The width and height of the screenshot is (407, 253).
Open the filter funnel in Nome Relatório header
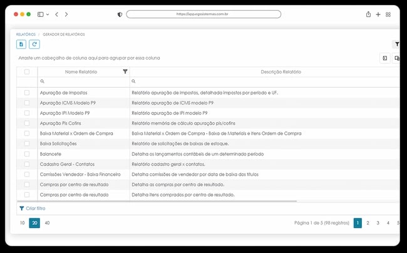(125, 71)
